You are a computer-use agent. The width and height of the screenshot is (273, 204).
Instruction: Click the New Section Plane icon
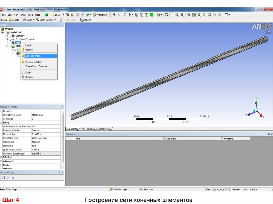tap(4, 178)
